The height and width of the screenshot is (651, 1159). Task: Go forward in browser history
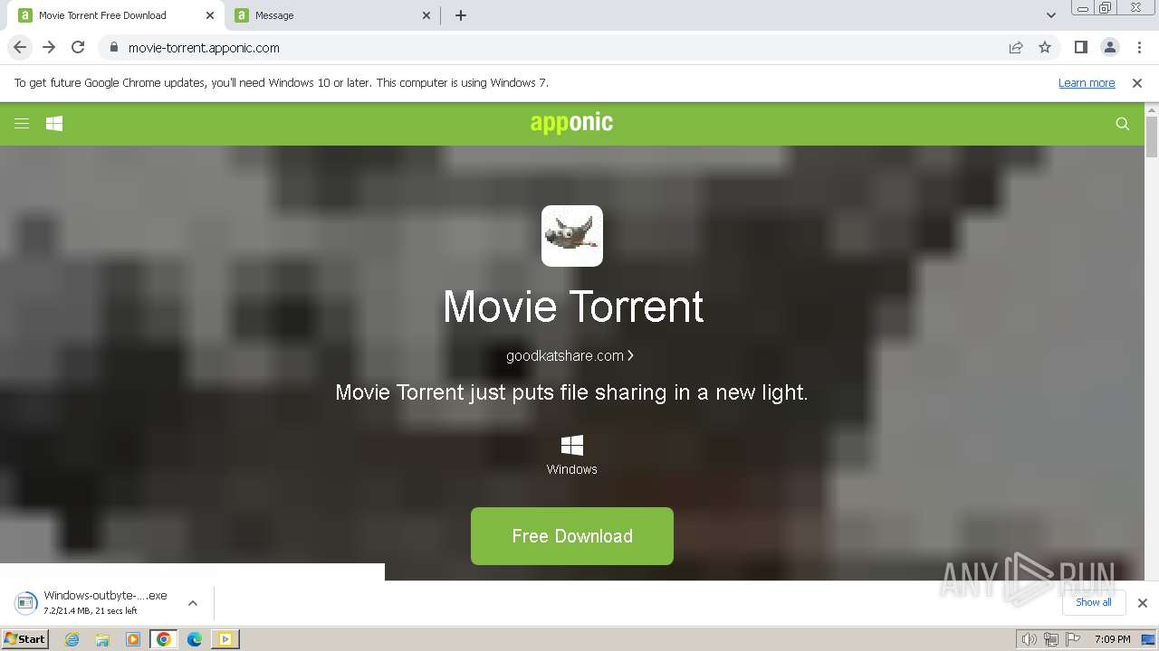(x=49, y=47)
